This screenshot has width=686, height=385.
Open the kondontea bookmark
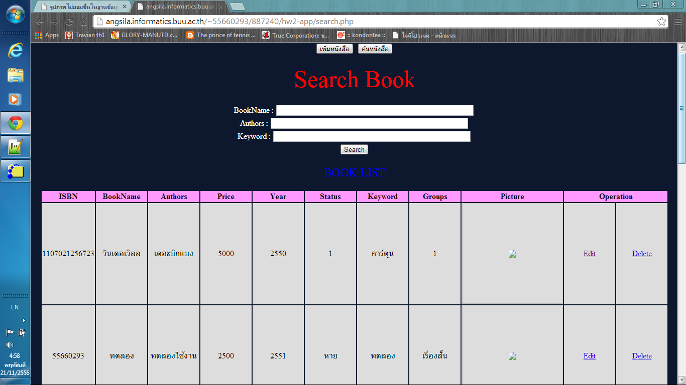[361, 35]
